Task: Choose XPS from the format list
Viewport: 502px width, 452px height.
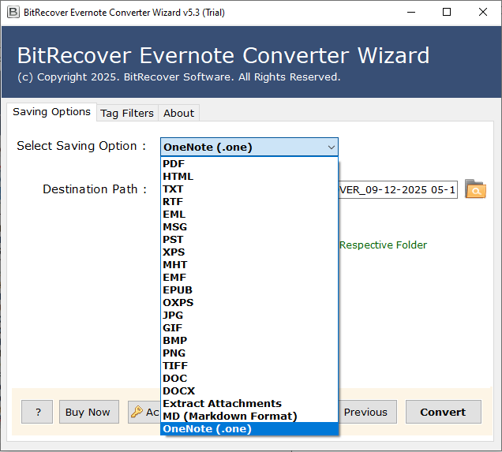Action: click(249, 252)
